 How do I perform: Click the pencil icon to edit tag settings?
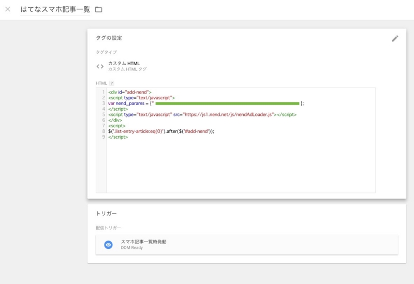395,38
